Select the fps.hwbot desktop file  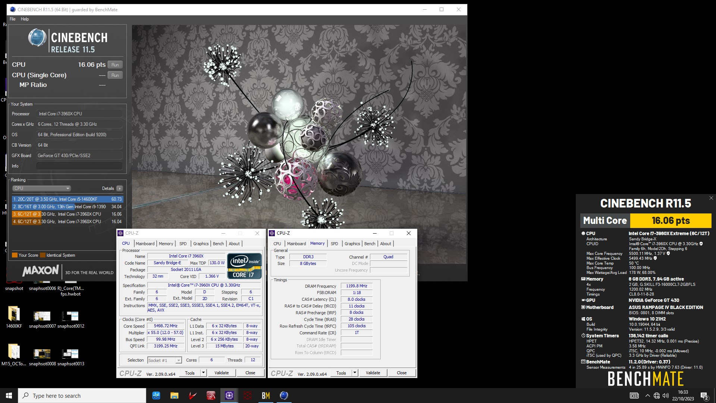[x=70, y=291]
